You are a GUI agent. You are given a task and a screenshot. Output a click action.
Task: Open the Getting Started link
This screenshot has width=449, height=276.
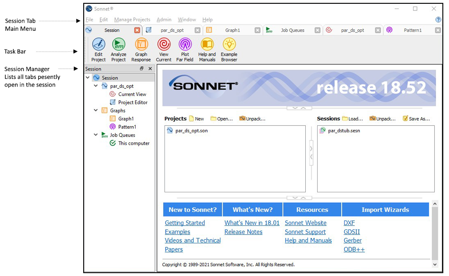tap(185, 223)
